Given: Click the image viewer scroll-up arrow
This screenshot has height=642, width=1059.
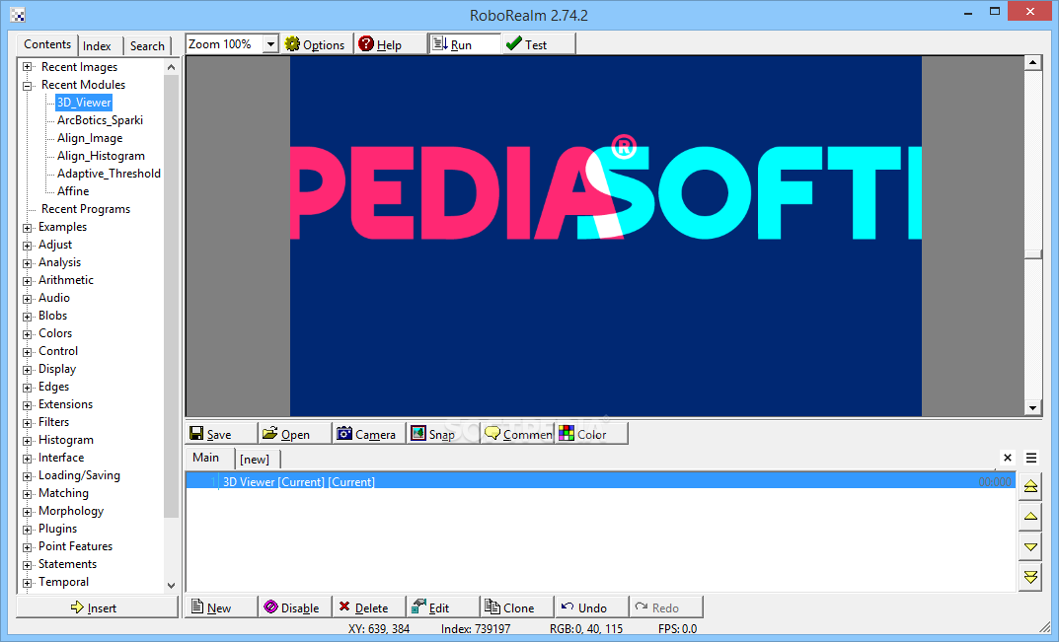Looking at the screenshot, I should pyautogui.click(x=1032, y=63).
